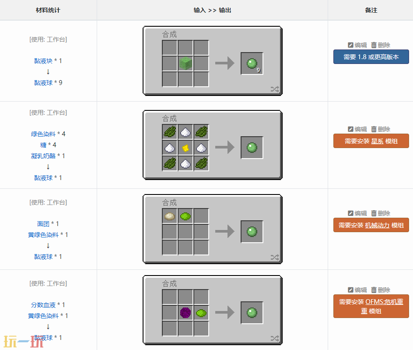Click the middle-left sugar in the 星系 recipe
Viewport: 413px width, 350px height.
[170, 148]
